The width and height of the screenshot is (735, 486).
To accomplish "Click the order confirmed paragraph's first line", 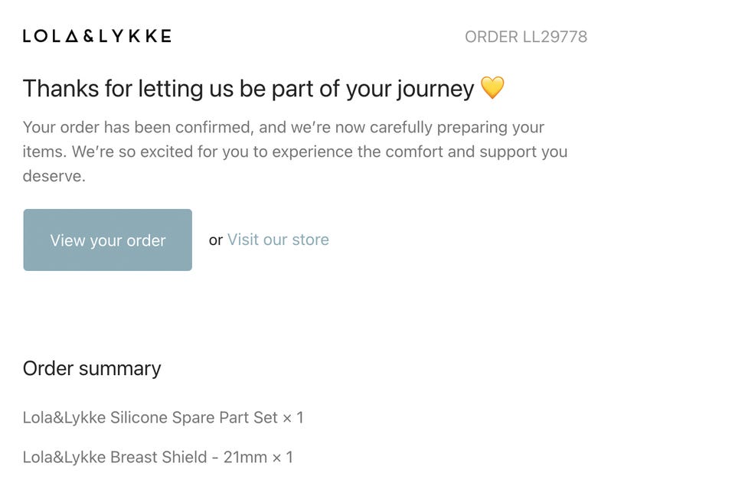I will (x=283, y=127).
